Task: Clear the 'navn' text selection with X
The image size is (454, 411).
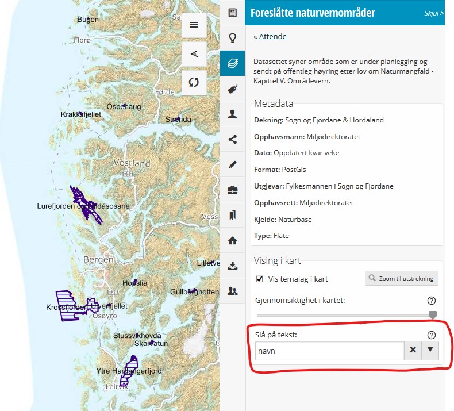Action: (413, 351)
